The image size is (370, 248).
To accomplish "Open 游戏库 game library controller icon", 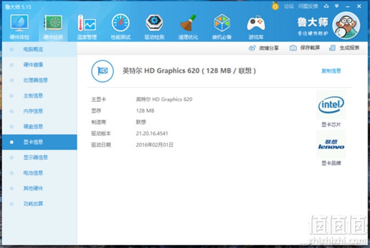I will tap(256, 26).
